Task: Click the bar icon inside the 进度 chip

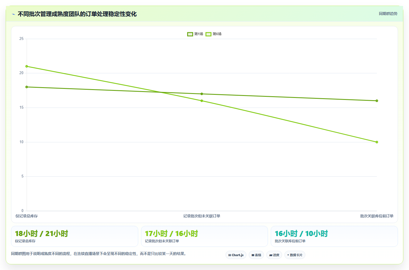Action: click(270, 255)
